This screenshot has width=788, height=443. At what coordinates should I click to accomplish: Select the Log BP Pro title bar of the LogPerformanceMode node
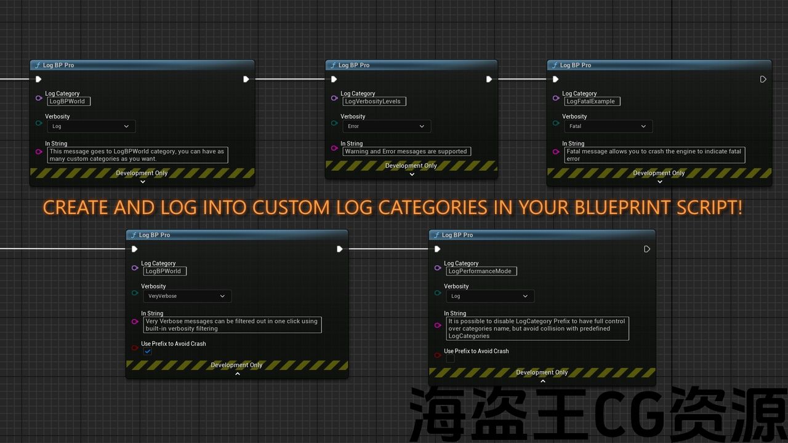(x=542, y=235)
